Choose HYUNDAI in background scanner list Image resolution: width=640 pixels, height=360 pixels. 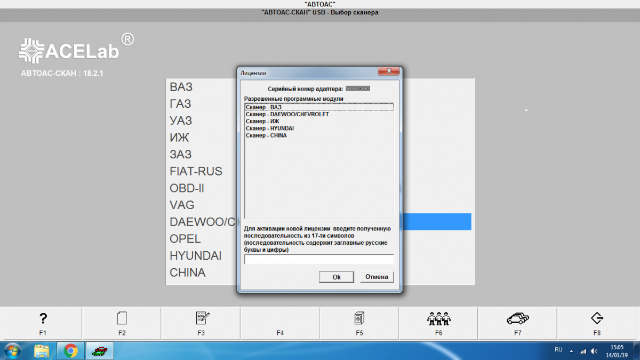pyautogui.click(x=195, y=255)
